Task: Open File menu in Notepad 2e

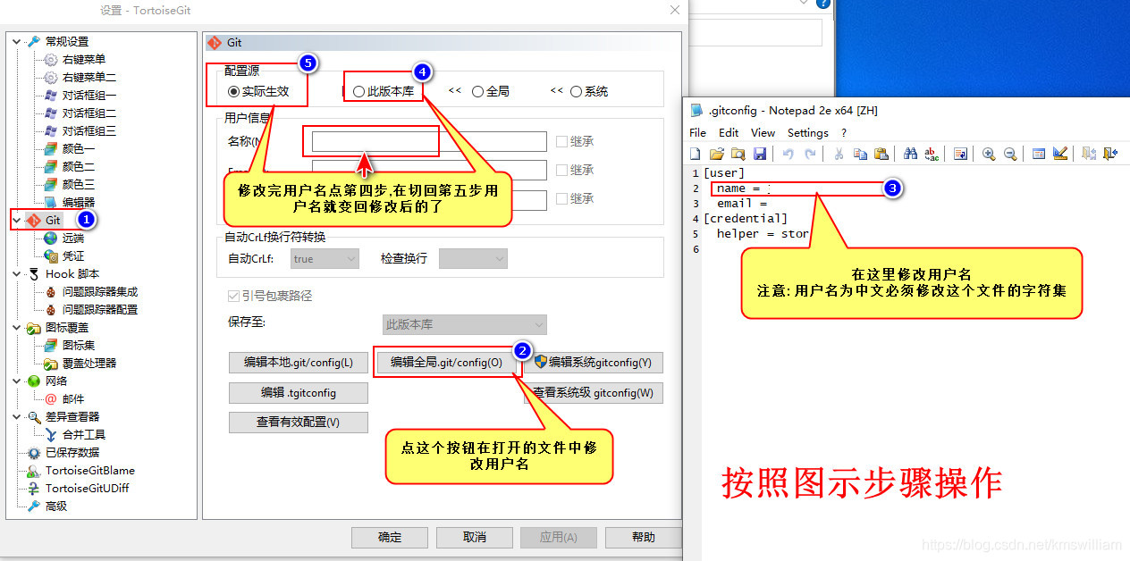Action: (x=698, y=132)
